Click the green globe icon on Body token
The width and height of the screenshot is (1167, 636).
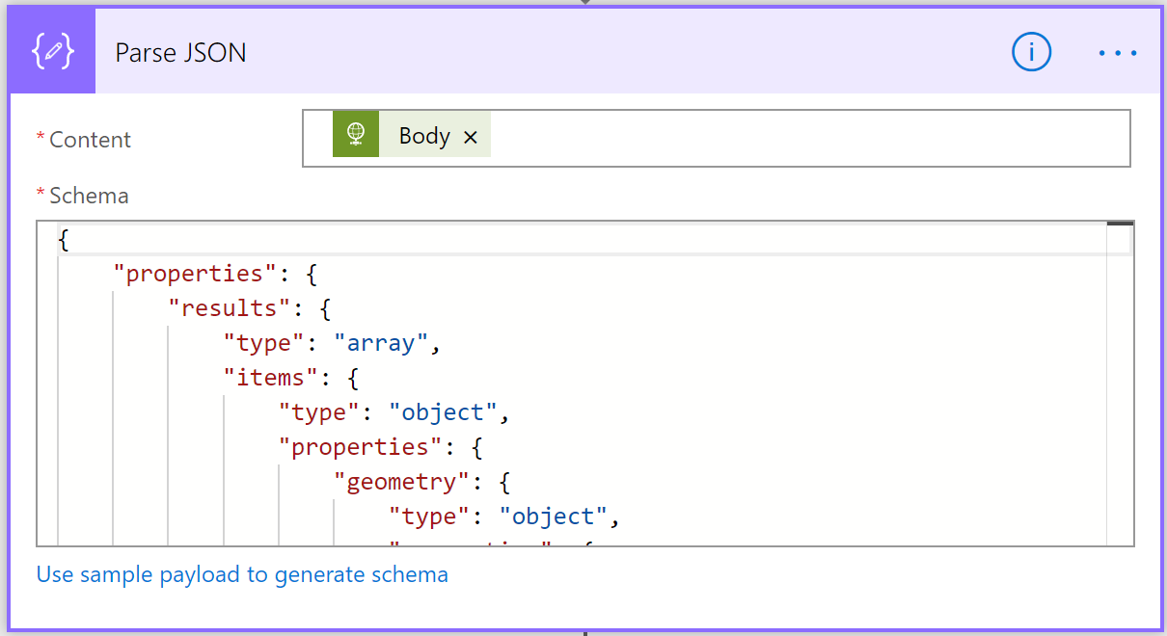pos(356,134)
